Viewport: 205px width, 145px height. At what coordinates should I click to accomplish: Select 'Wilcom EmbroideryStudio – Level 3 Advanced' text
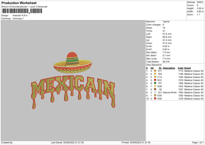pyautogui.click(x=24, y=7)
